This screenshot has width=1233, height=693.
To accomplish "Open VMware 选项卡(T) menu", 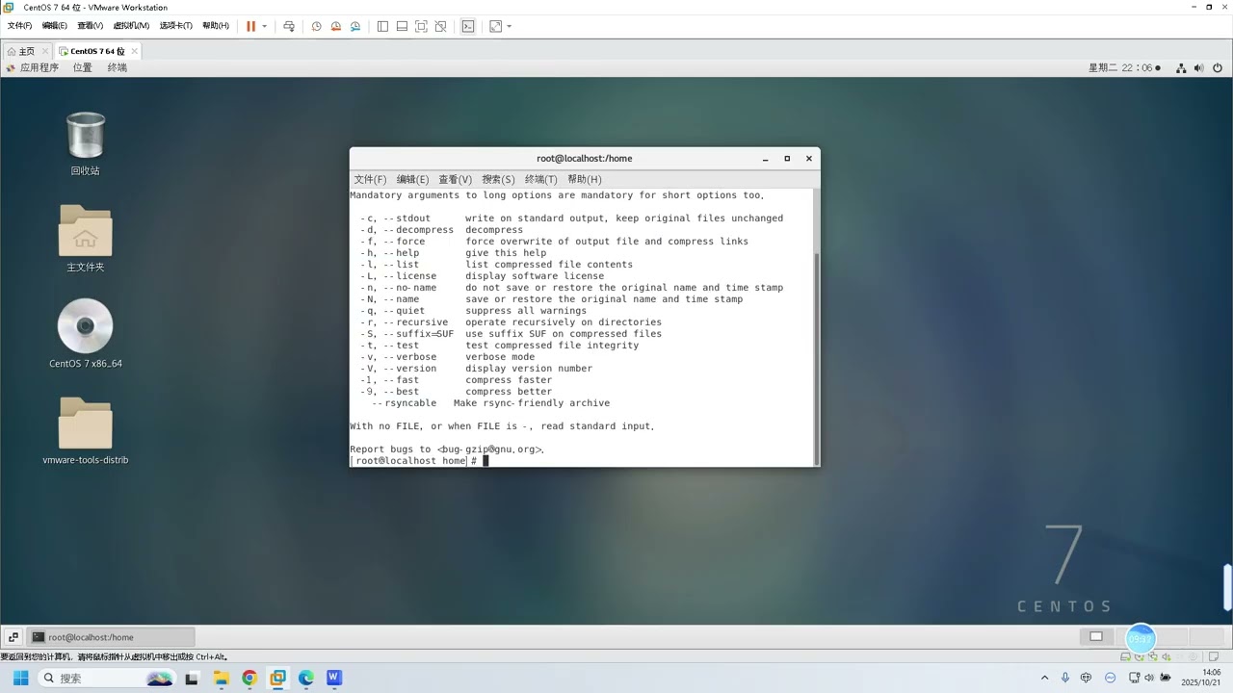I will coord(175,26).
